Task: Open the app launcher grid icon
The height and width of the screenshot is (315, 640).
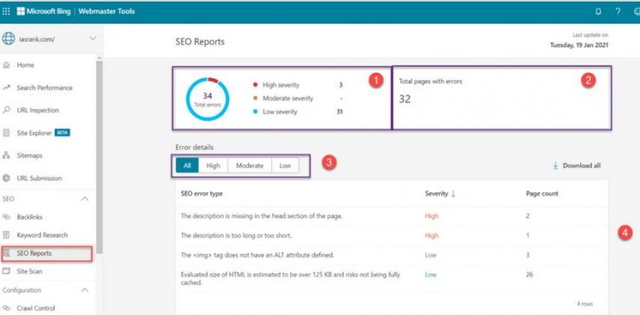Action: [x=6, y=11]
